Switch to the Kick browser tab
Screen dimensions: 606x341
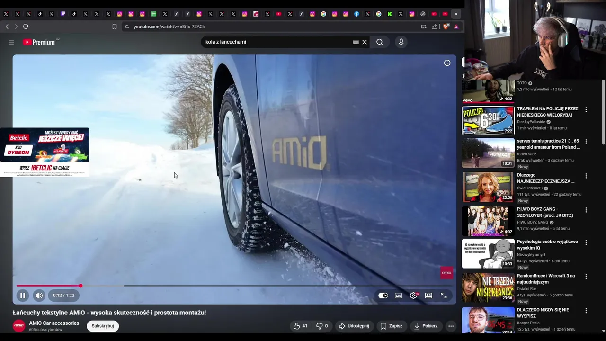pos(390,14)
